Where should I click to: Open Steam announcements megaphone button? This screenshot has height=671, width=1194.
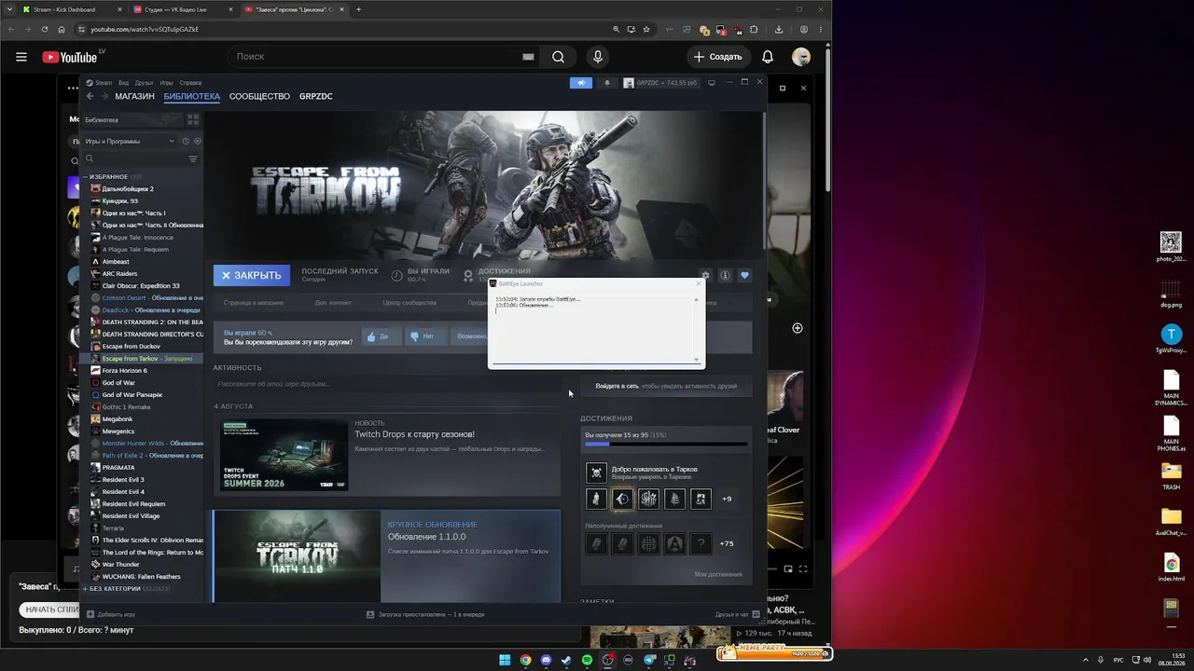pos(580,83)
